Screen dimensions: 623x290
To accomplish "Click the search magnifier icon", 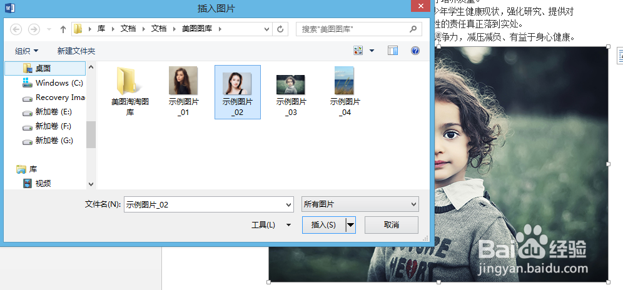I will [x=413, y=29].
